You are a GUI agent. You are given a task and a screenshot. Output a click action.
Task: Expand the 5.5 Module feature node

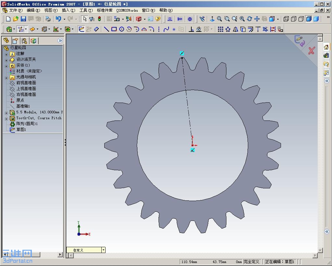pyautogui.click(x=6, y=113)
